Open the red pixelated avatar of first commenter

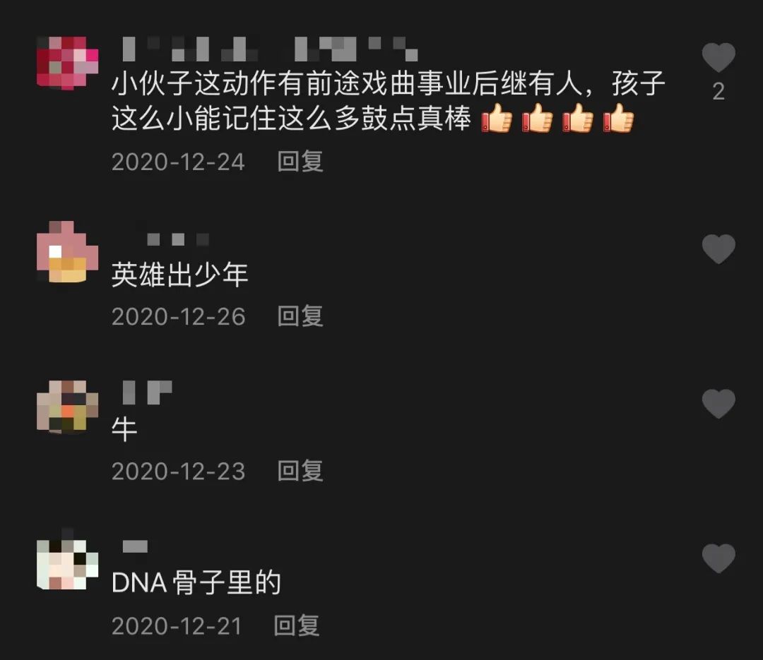point(68,64)
